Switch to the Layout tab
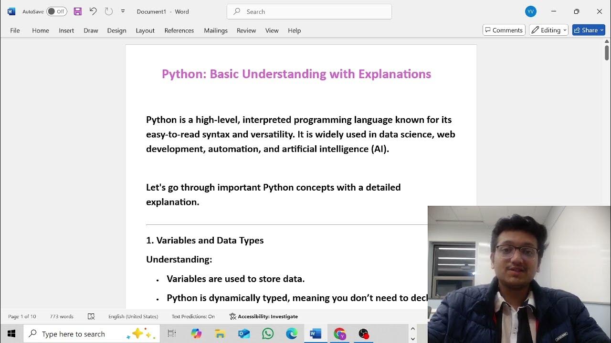The height and width of the screenshot is (343, 611). coord(145,30)
